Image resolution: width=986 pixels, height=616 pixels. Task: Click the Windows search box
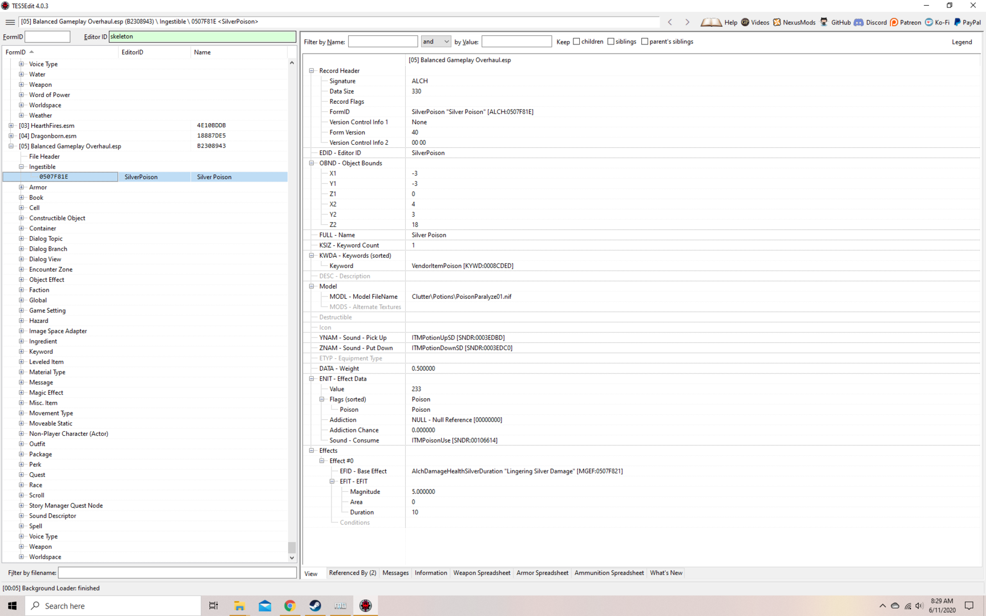point(113,606)
